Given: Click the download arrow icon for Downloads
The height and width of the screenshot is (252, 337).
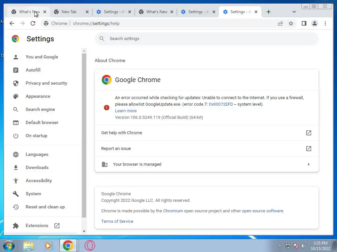Looking at the screenshot, I should tap(16, 168).
